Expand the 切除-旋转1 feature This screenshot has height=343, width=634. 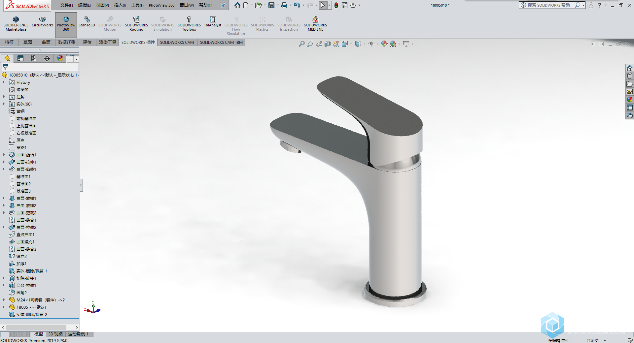click(4, 278)
